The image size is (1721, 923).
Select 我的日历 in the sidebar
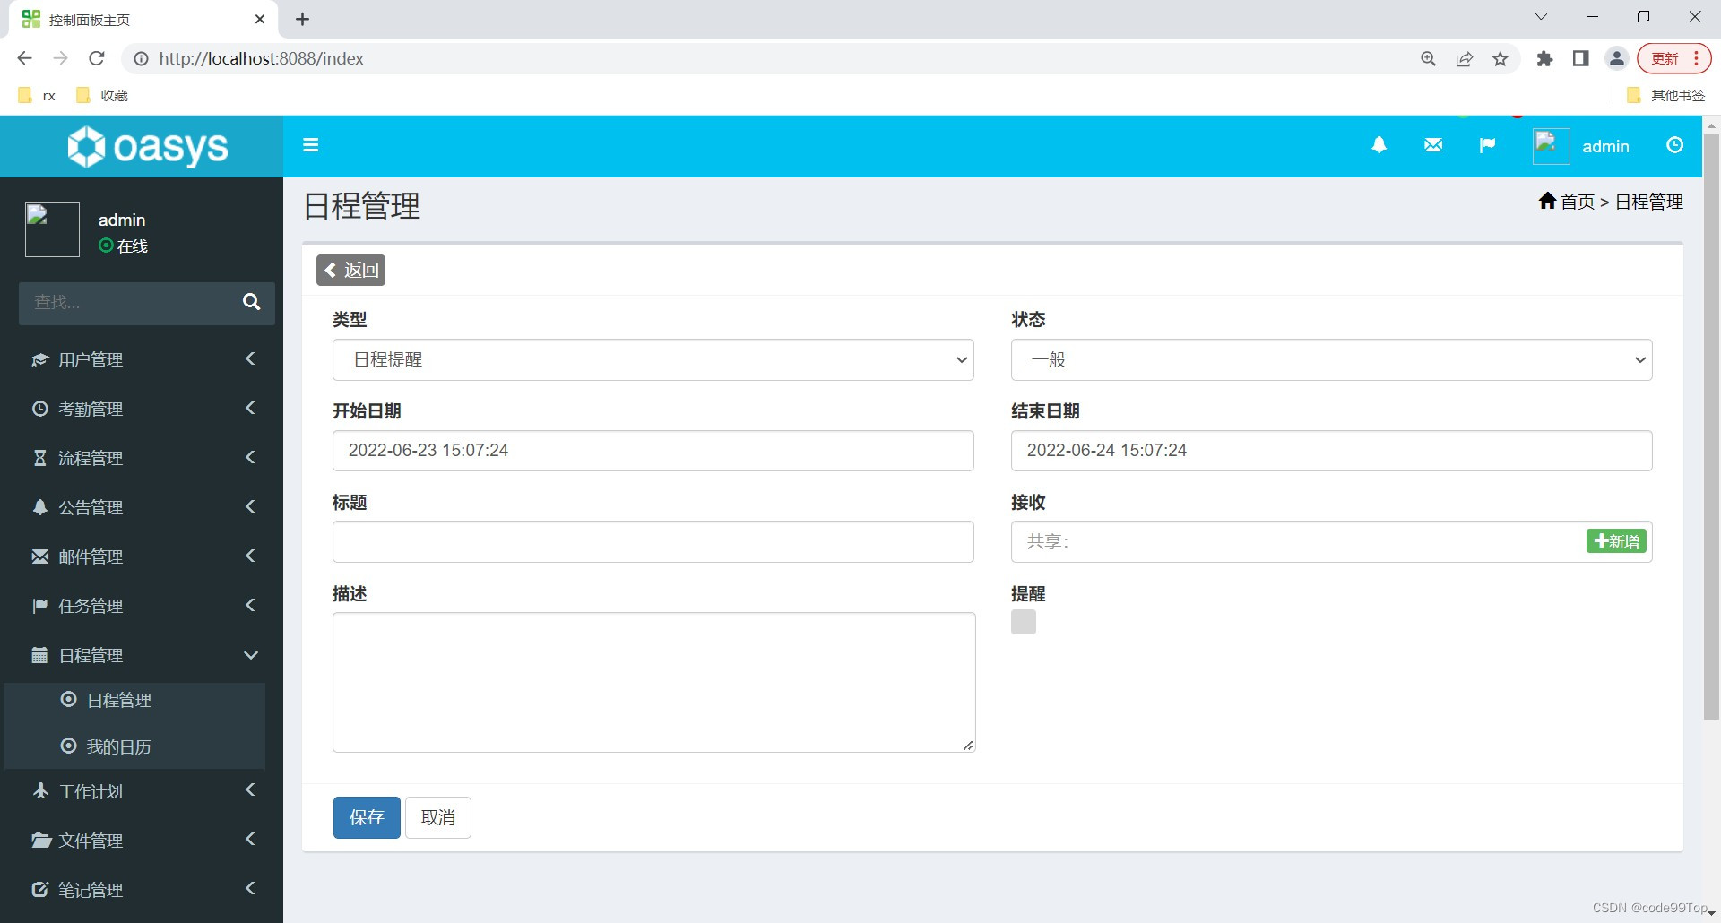point(120,746)
